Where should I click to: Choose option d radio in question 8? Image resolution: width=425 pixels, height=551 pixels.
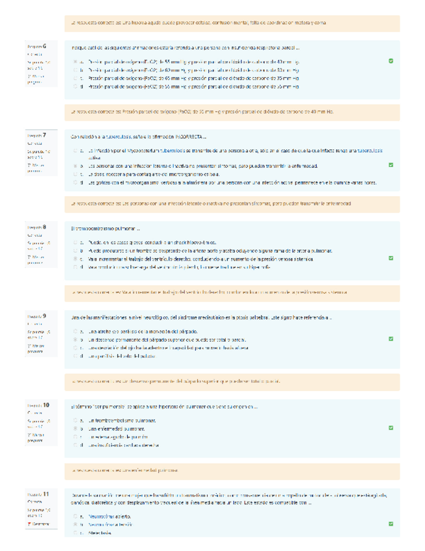pos(75,267)
